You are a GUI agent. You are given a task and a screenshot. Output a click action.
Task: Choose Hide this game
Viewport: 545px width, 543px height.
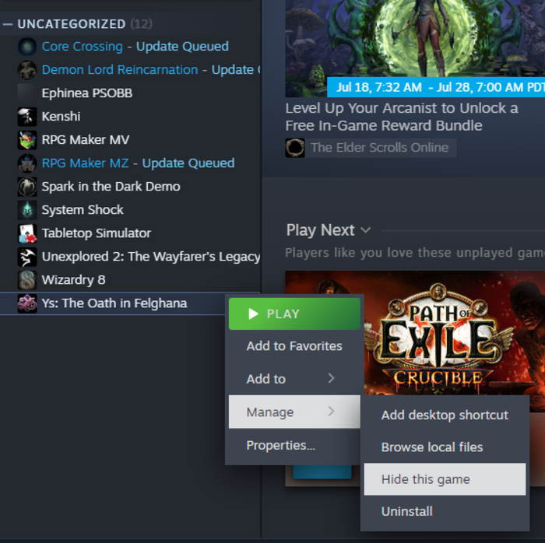(x=445, y=479)
